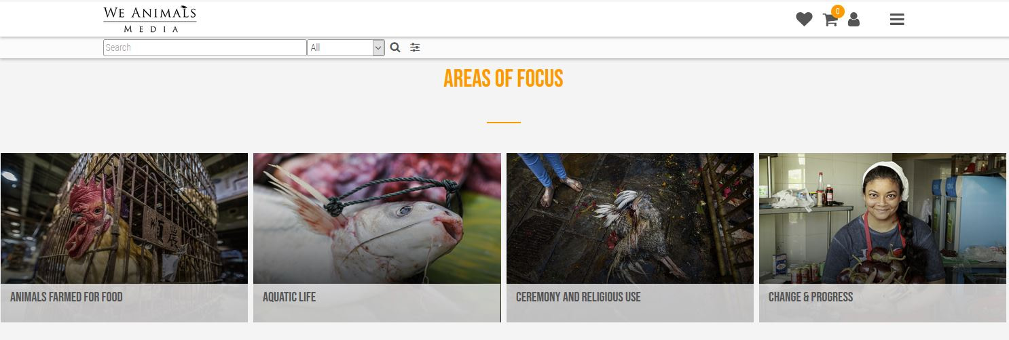The width and height of the screenshot is (1009, 340).
Task: Select Ceremony and Religious Use label
Action: [x=579, y=297]
